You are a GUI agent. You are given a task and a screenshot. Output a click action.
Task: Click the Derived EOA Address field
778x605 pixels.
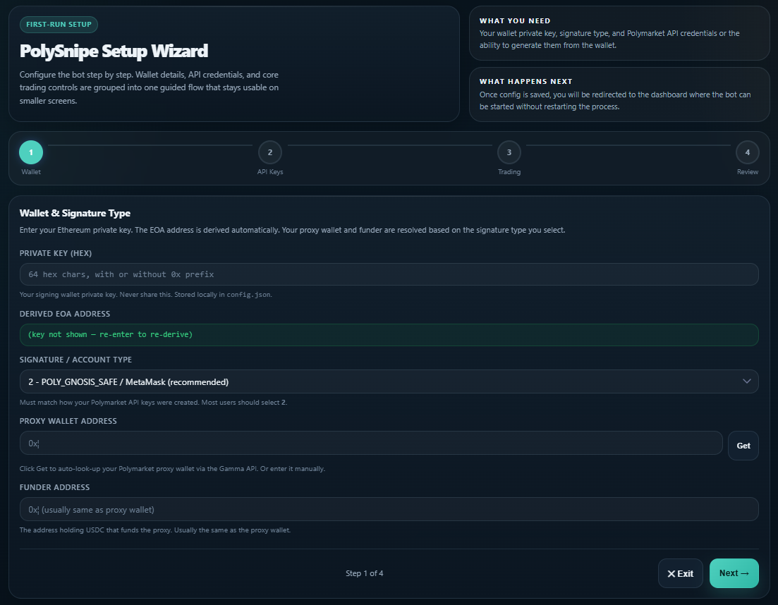pyautogui.click(x=388, y=334)
